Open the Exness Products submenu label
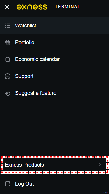Image resolution: width=109 pixels, height=194 pixels. tap(24, 165)
